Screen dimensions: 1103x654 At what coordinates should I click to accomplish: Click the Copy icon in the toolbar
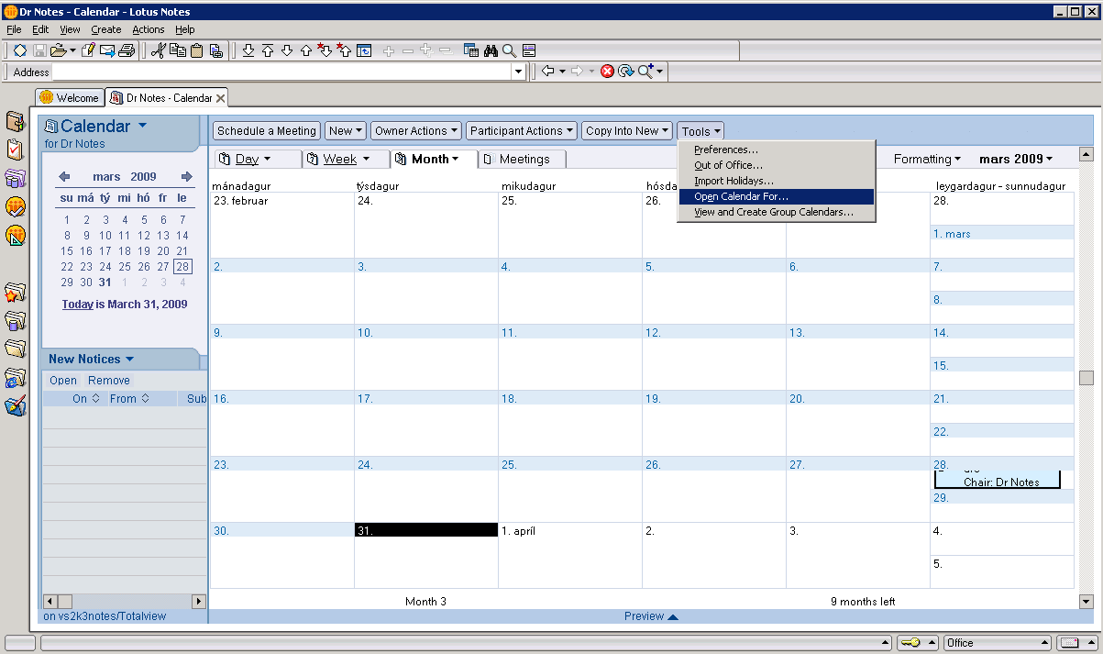point(178,50)
